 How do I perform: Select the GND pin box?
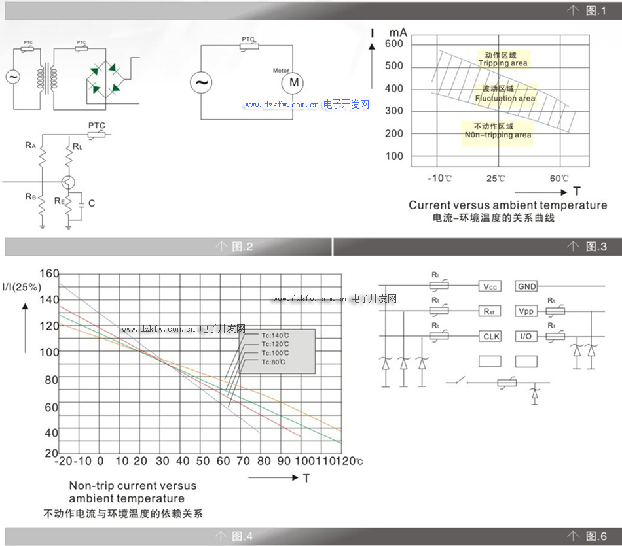526,286
